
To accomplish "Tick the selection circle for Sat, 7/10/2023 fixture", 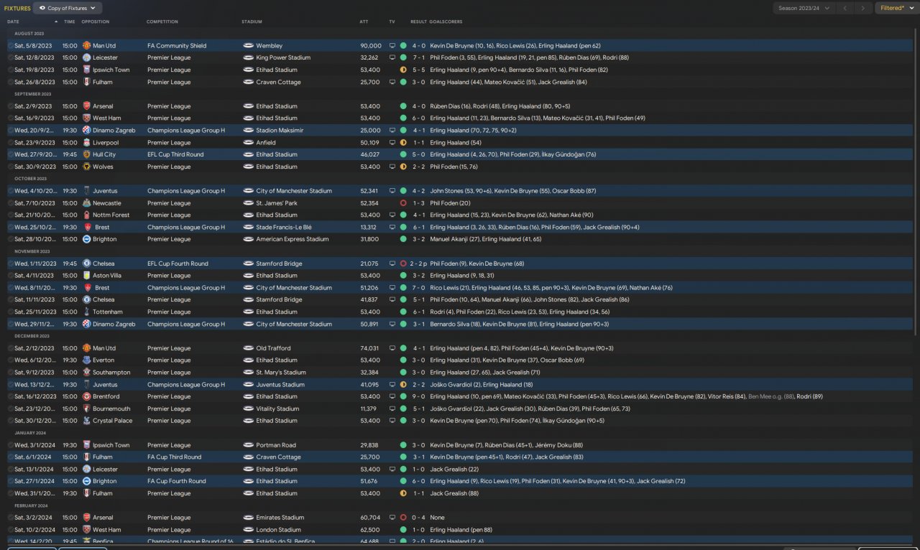I will [10, 203].
